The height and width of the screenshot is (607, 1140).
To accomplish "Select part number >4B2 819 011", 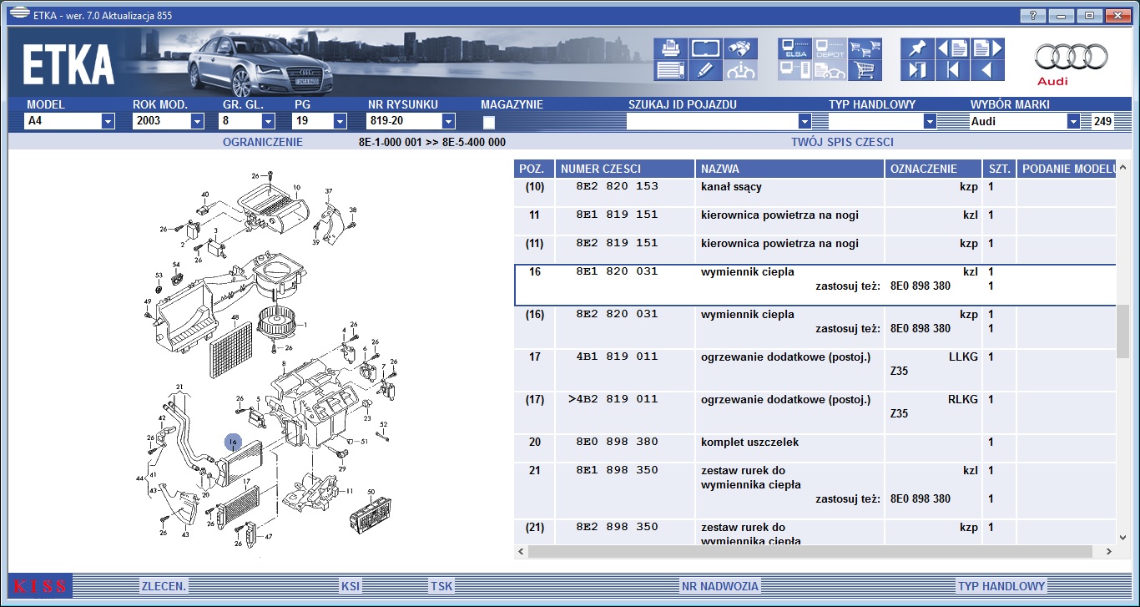I will [x=613, y=400].
